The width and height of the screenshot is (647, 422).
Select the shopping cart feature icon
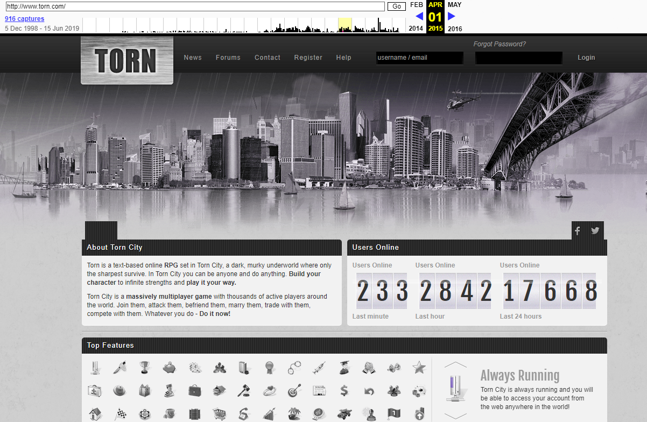click(x=219, y=414)
